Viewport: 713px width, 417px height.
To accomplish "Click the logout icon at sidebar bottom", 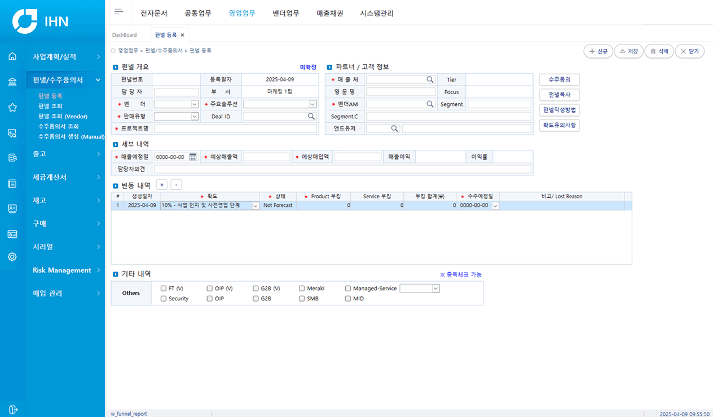I will [x=12, y=410].
